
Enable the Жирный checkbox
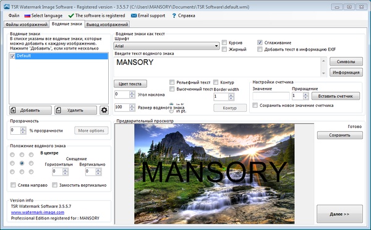point(224,49)
